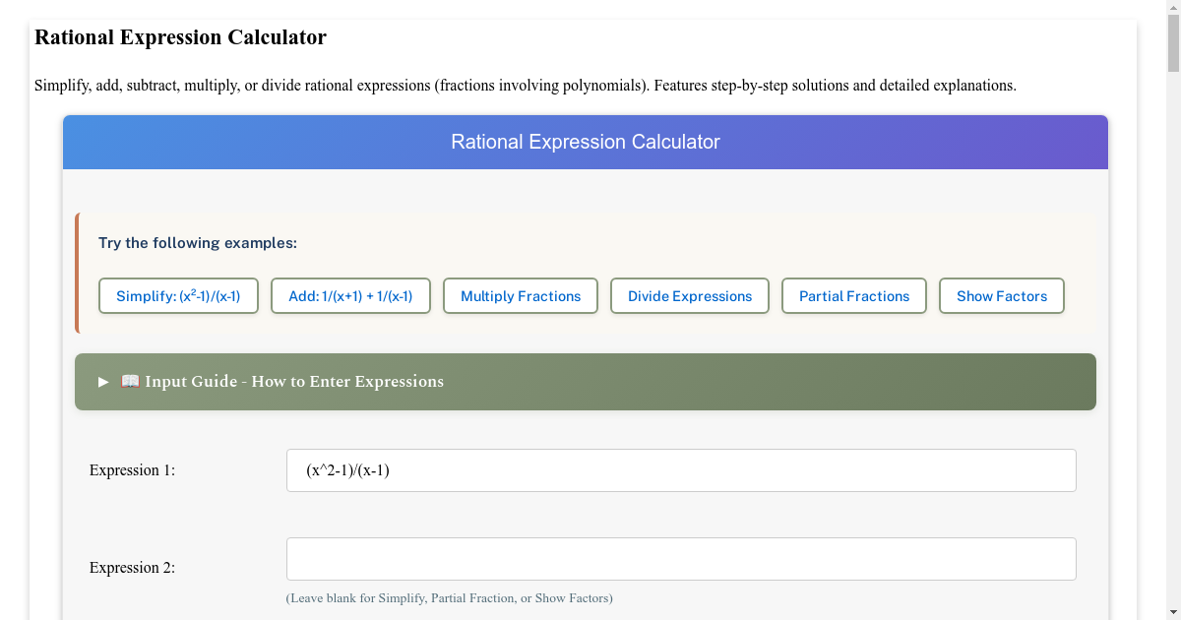Select the "Divide Expressions" example
Viewport: 1181px width, 620px height.
pyautogui.click(x=689, y=295)
